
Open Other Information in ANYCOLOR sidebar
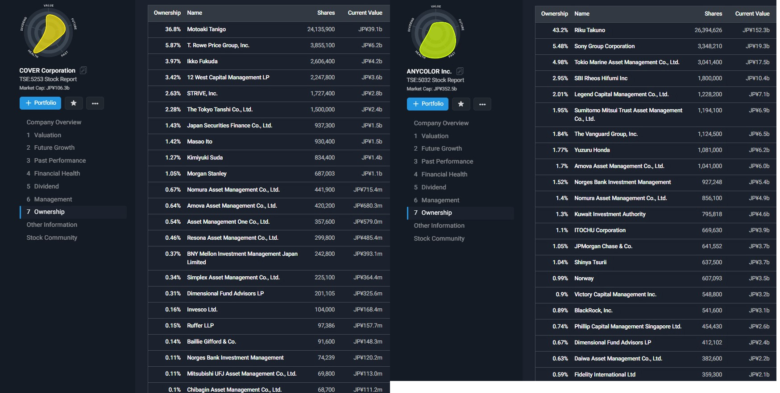[439, 225]
